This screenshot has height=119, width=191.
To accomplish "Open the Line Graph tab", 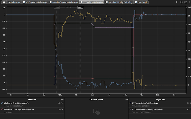I will 141,2.
